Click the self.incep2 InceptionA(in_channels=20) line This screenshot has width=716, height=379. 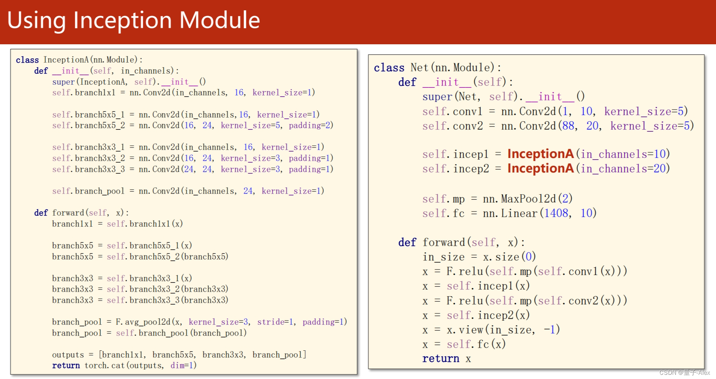tap(546, 168)
